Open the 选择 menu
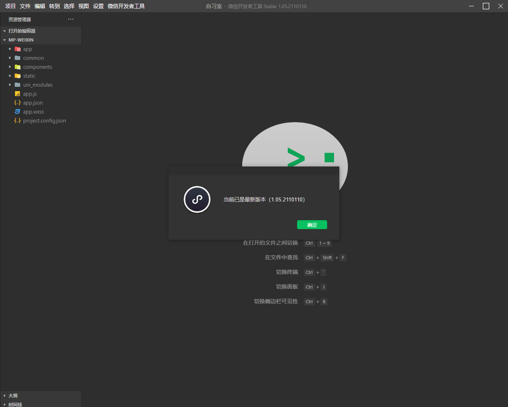Image resolution: width=508 pixels, height=407 pixels. [x=69, y=6]
